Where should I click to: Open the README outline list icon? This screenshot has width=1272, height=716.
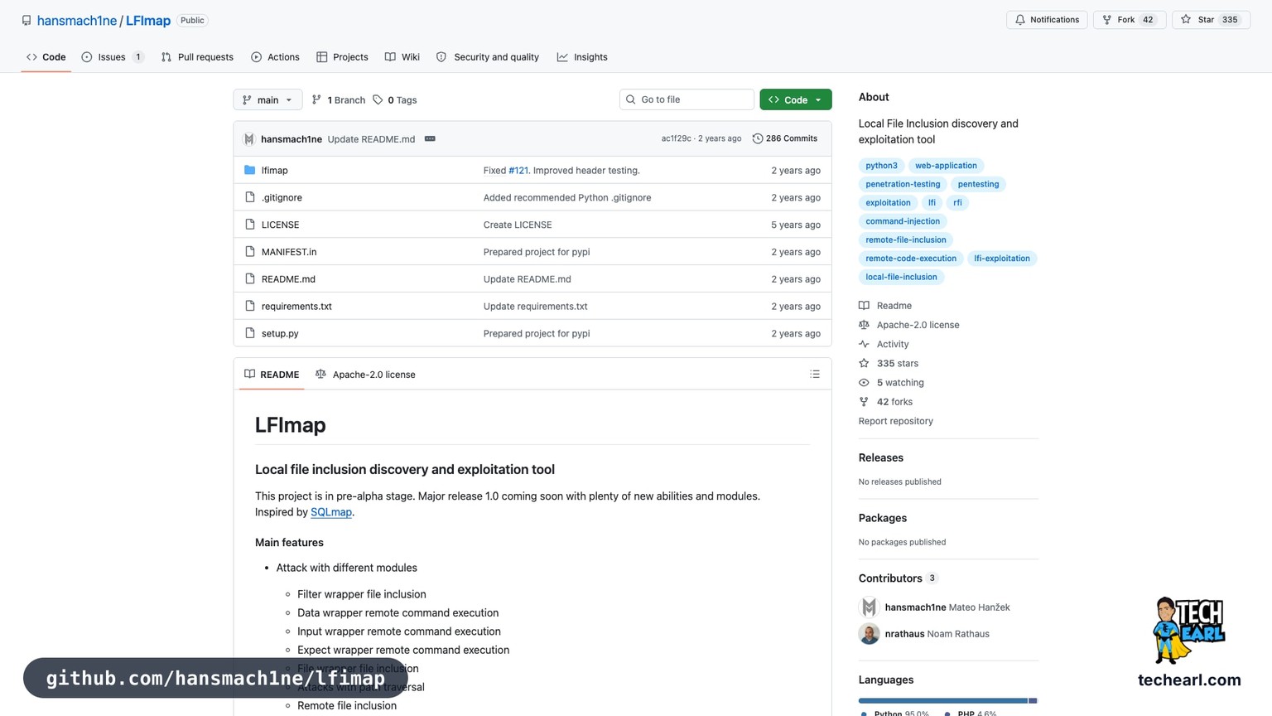(x=815, y=375)
